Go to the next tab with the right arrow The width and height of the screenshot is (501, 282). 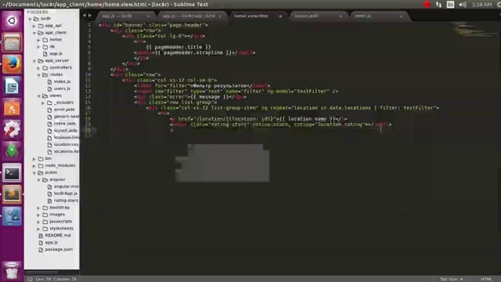pyautogui.click(x=90, y=15)
